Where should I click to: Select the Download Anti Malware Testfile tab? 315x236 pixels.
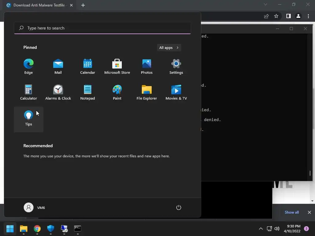coord(39,5)
